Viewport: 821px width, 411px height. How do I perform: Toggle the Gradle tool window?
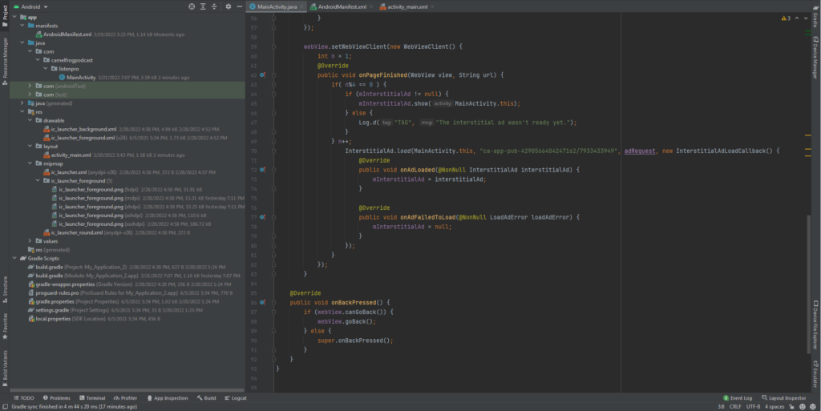[x=815, y=18]
